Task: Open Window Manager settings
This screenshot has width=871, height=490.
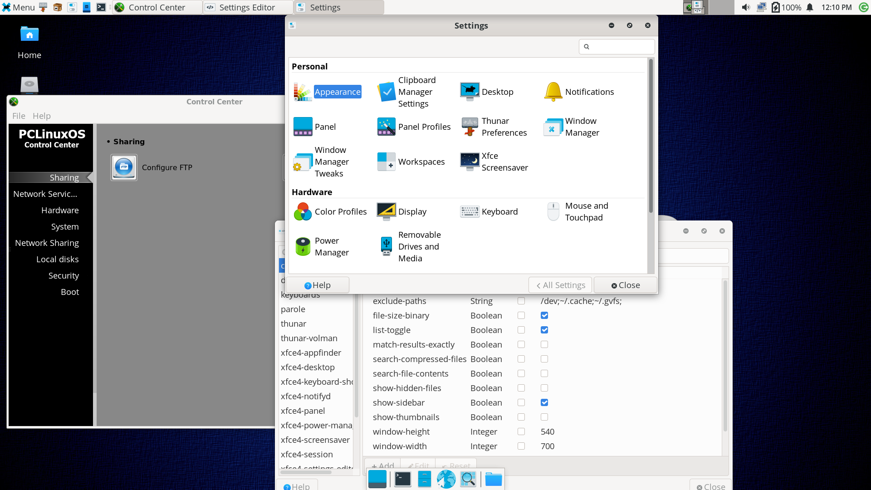Action: 572,127
